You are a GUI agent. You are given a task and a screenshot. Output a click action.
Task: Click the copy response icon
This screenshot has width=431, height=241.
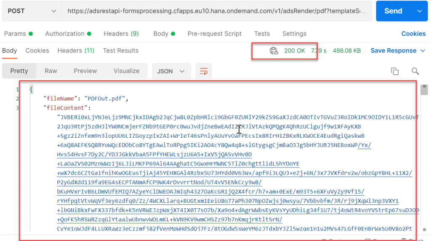(x=395, y=71)
